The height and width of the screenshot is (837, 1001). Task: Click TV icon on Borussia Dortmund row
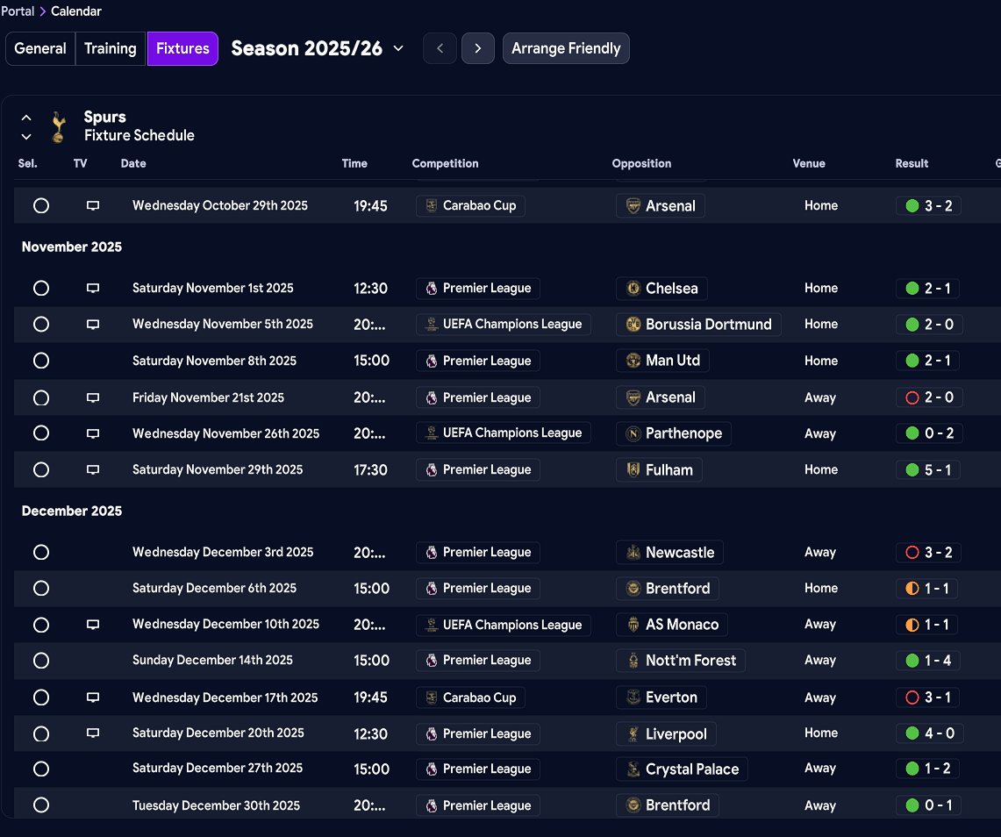click(93, 325)
